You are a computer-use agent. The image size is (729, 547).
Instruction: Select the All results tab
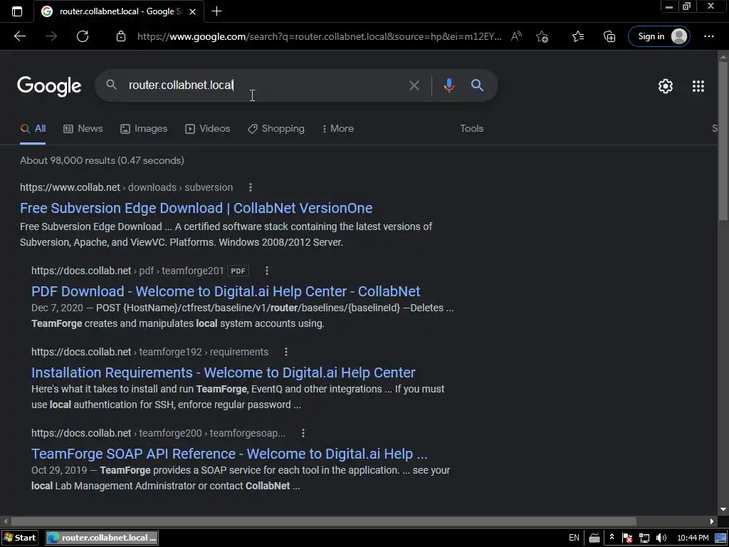(x=33, y=129)
